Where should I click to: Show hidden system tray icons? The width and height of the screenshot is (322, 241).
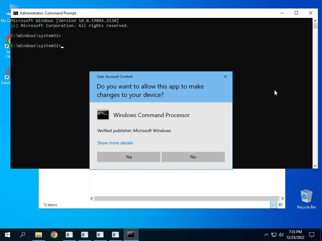pyautogui.click(x=266, y=235)
